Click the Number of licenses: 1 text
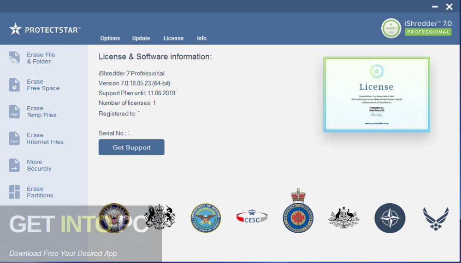 (x=127, y=103)
